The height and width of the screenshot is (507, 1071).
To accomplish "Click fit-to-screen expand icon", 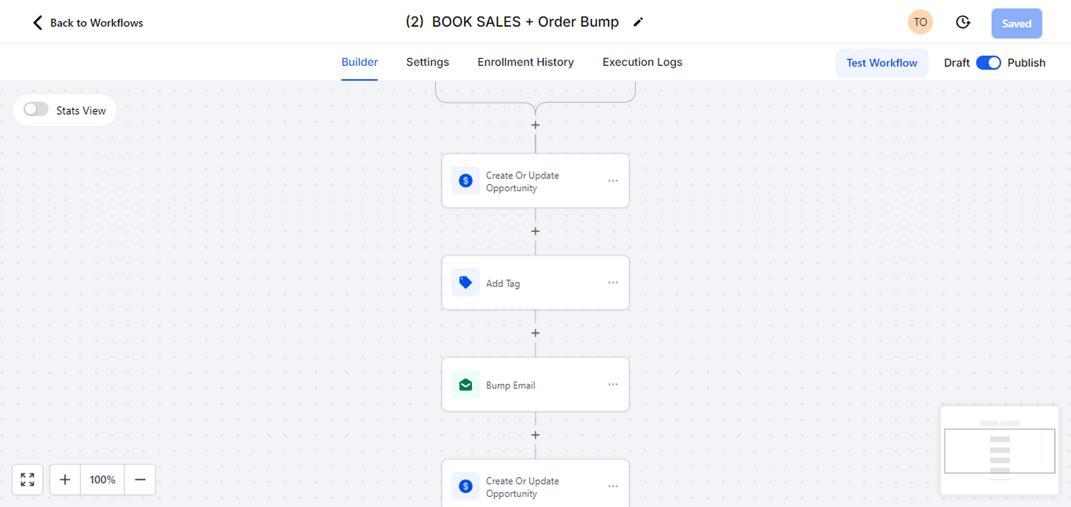I will click(x=27, y=480).
